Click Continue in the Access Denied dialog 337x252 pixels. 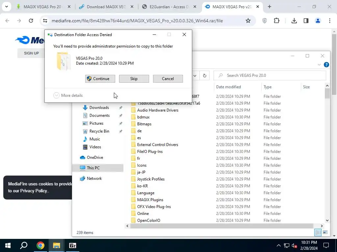100,79
